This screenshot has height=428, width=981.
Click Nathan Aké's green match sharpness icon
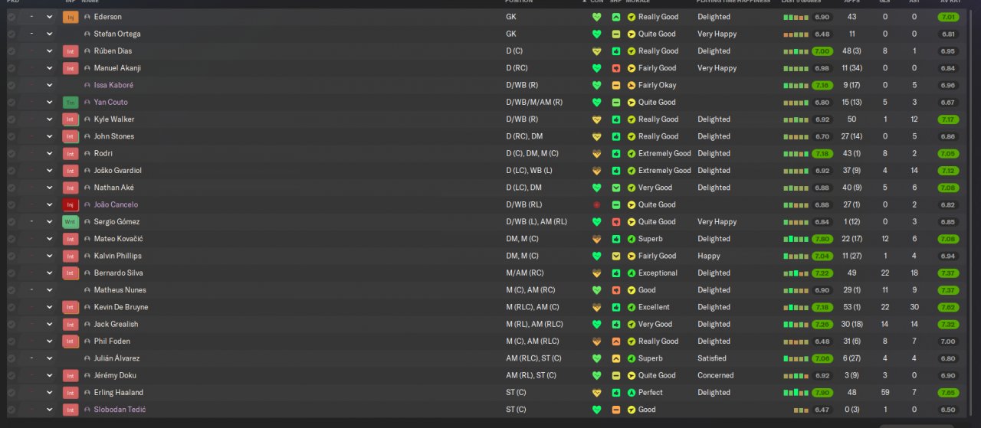(616, 188)
